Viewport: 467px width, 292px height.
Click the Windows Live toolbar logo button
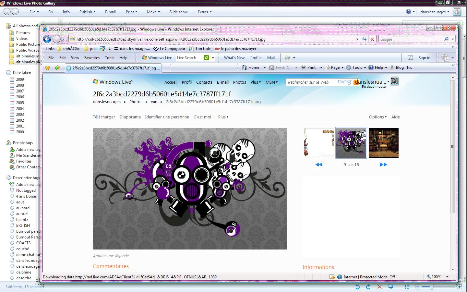pyautogui.click(x=157, y=58)
